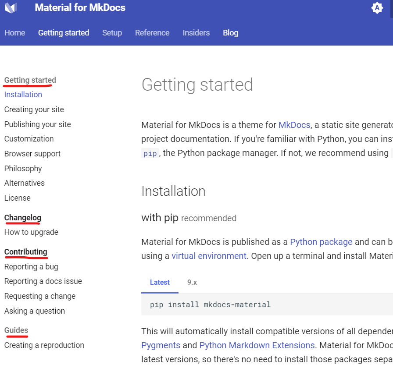Click the Guides sidebar heading
393x375 pixels.
click(x=16, y=330)
